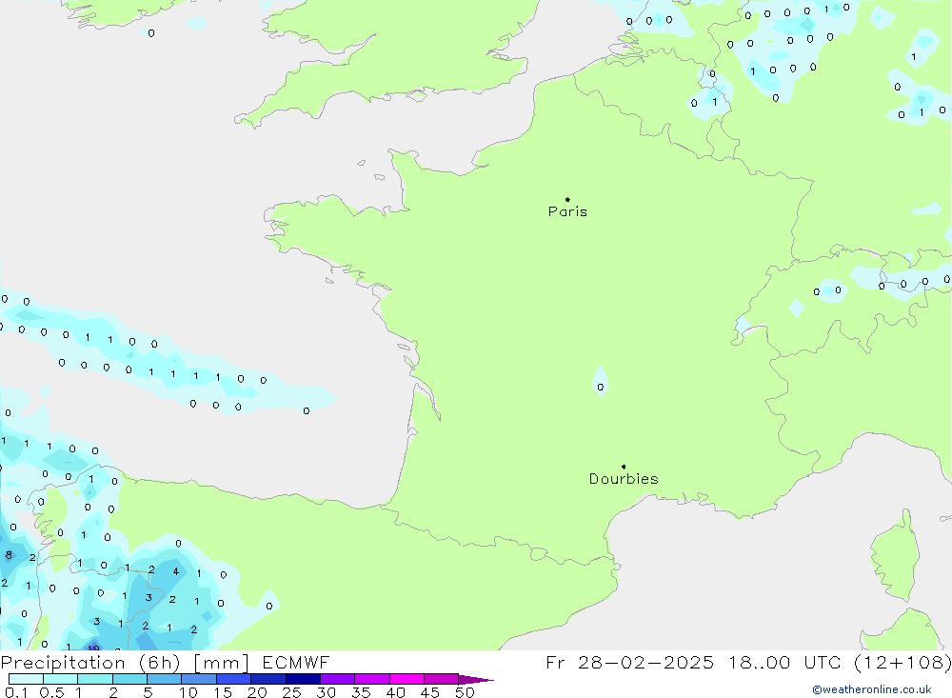Select the 0.1–0.5 mm palest legend swatch

(x=26, y=679)
